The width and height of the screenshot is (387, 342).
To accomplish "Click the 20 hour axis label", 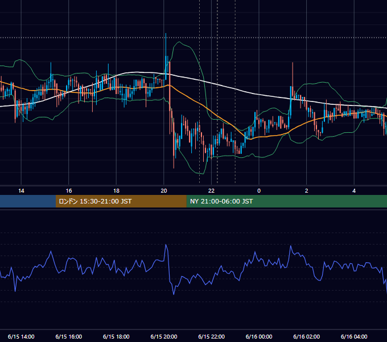I will point(164,191).
